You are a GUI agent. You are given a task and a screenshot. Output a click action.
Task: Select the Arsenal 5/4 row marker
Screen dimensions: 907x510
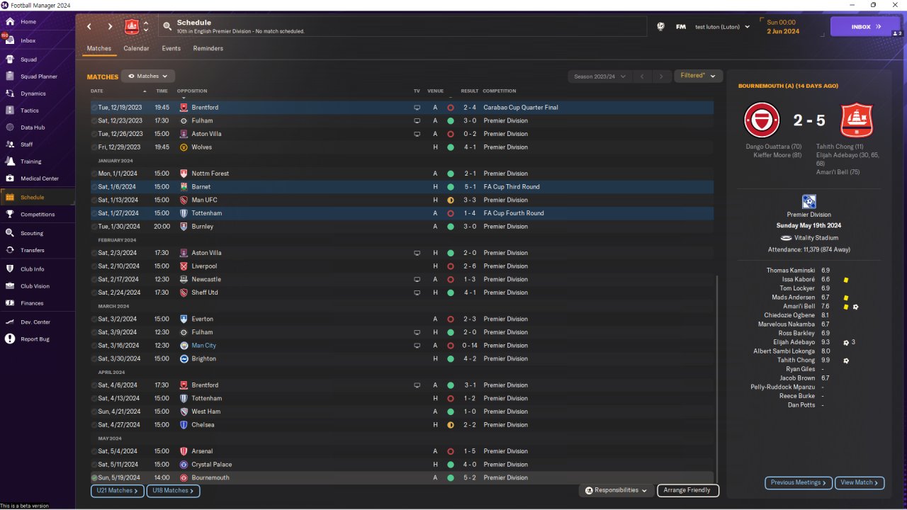94,451
